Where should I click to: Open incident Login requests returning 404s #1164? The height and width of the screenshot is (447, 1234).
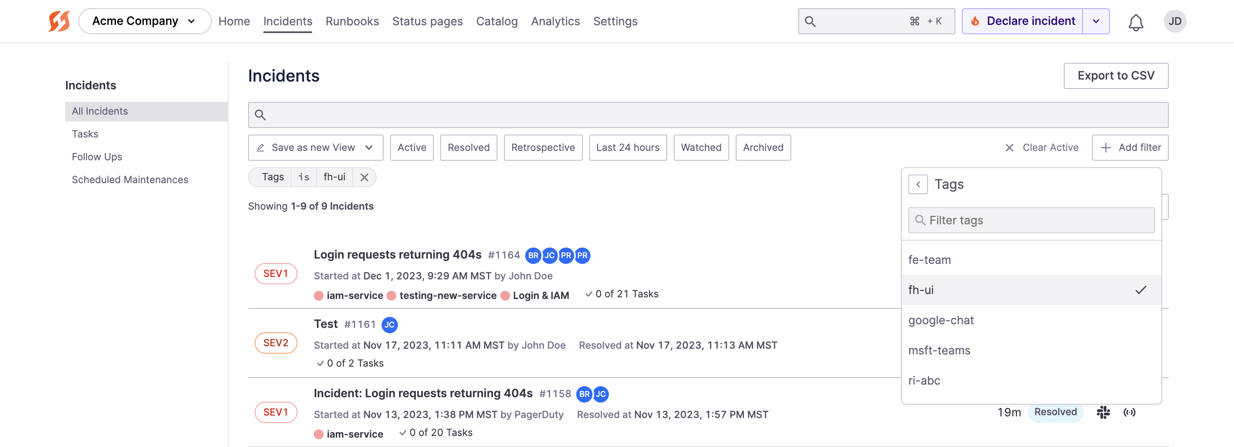397,254
